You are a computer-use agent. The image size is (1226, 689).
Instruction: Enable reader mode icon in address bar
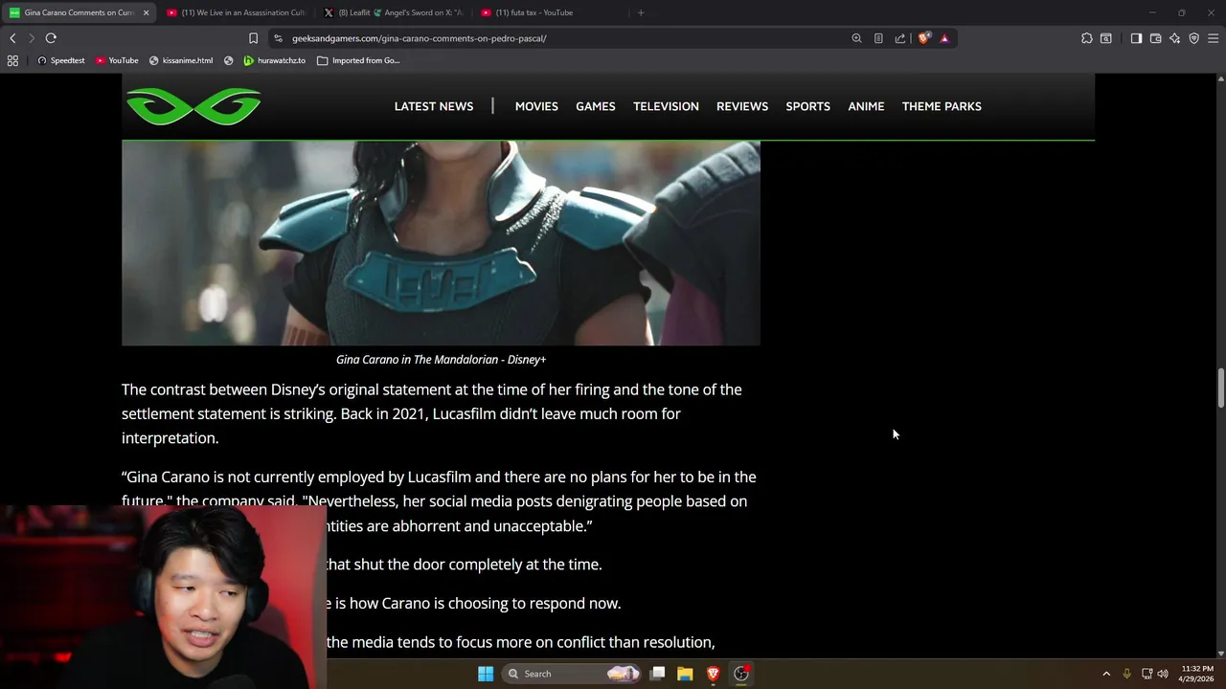(878, 38)
